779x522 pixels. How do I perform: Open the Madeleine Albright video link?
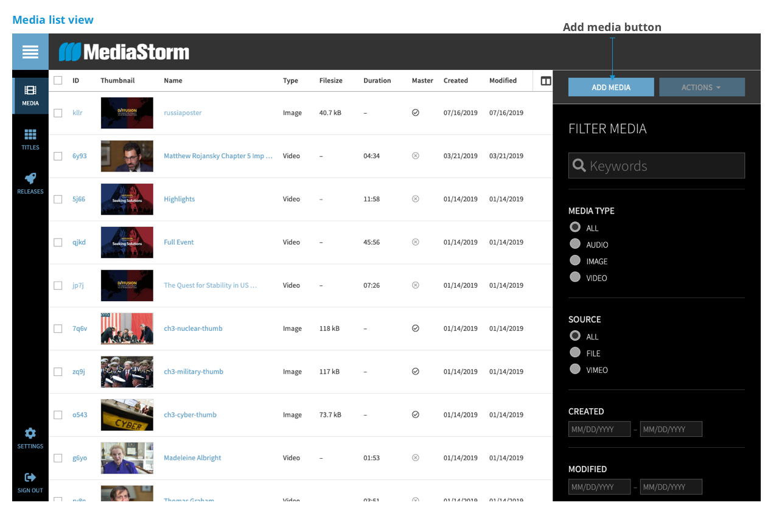(x=192, y=458)
